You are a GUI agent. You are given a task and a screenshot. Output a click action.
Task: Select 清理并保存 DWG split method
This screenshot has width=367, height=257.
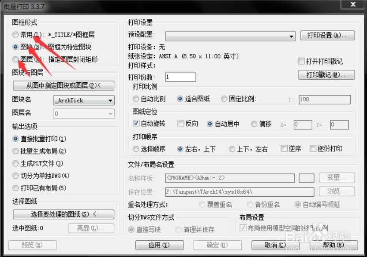pyautogui.click(x=179, y=230)
